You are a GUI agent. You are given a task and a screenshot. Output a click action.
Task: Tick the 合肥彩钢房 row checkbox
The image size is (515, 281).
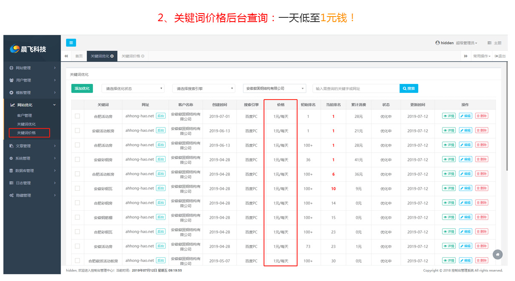(x=77, y=203)
